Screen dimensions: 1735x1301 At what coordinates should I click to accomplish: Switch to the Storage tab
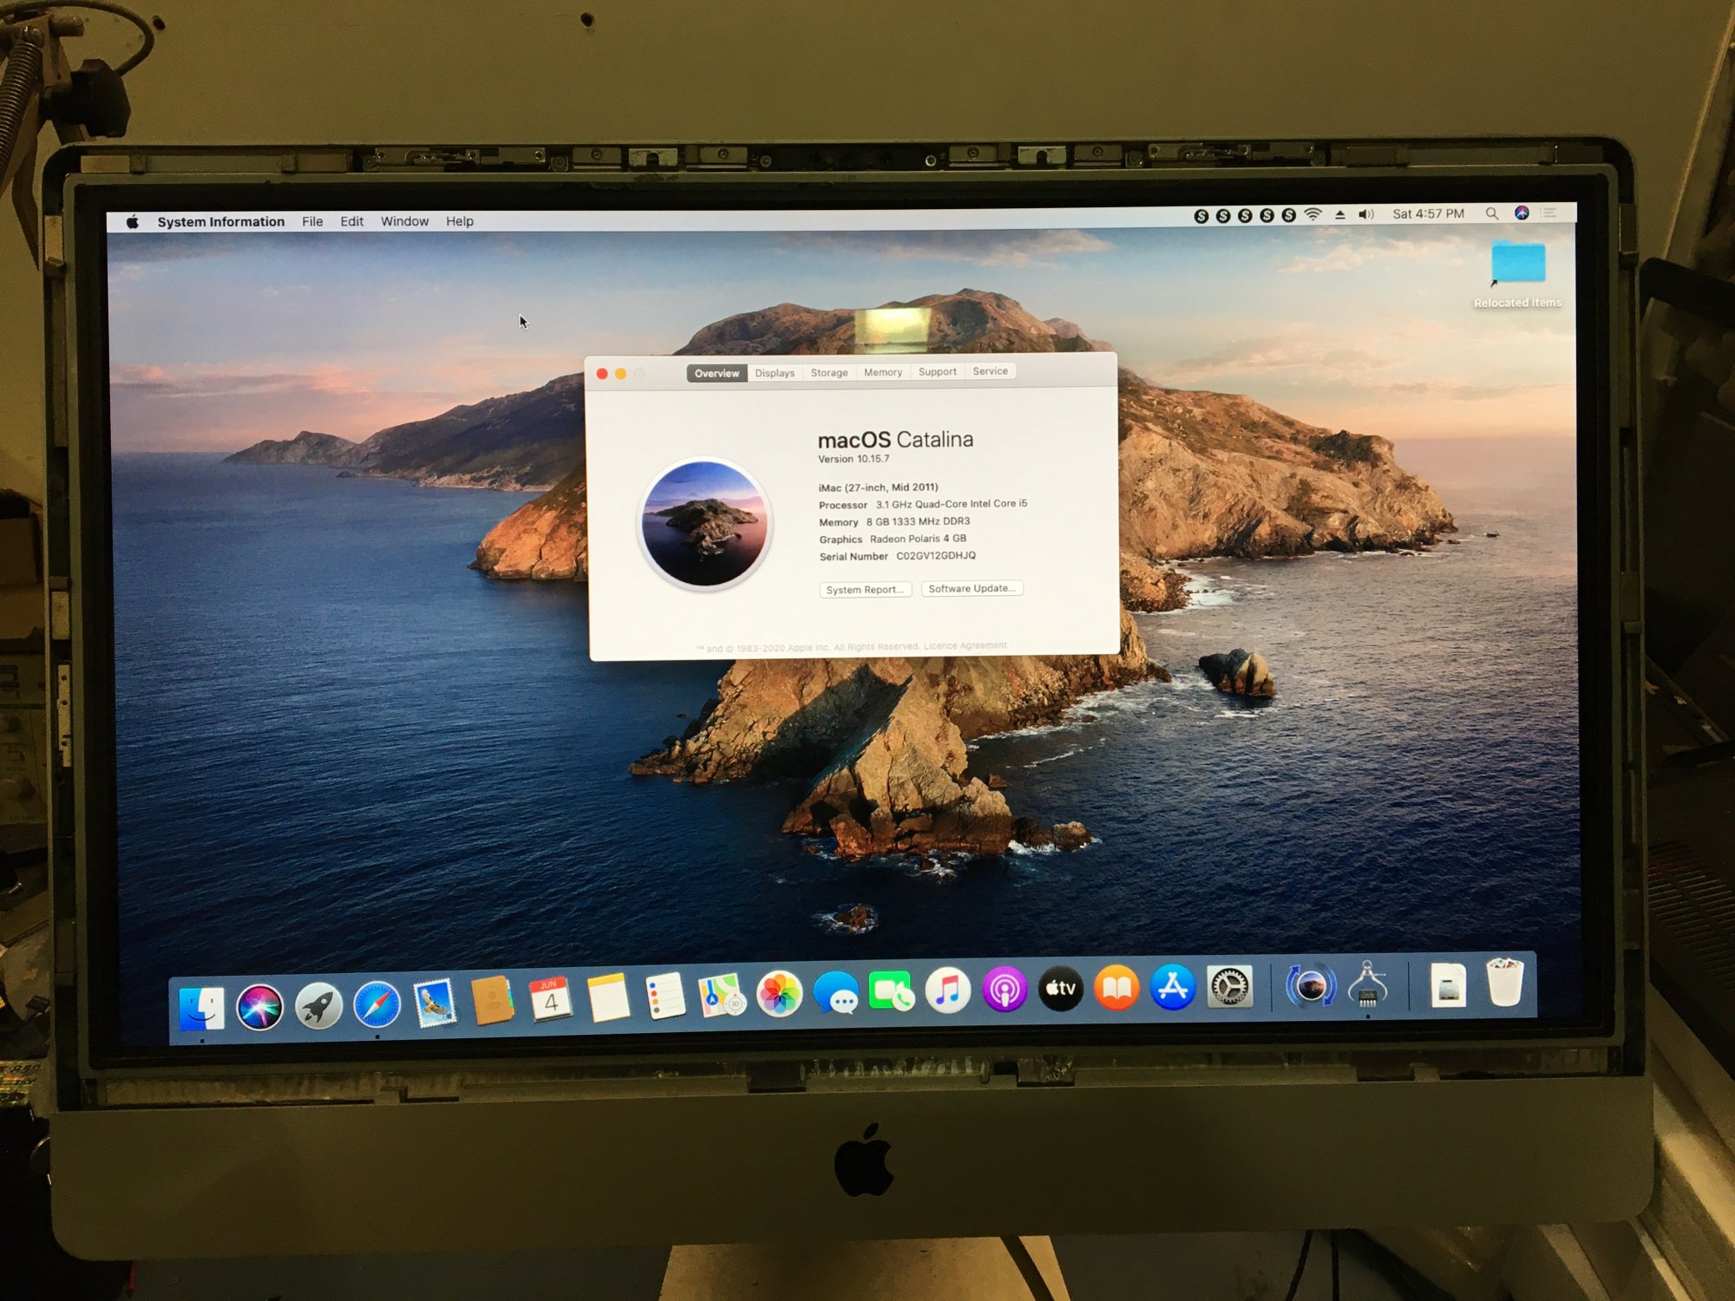[x=828, y=373]
